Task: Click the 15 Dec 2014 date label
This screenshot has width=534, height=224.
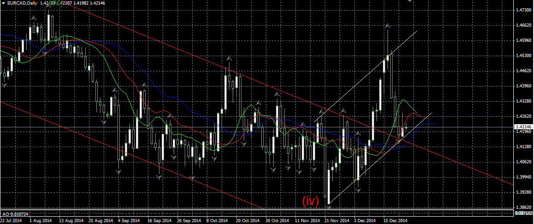Action: pos(396,221)
